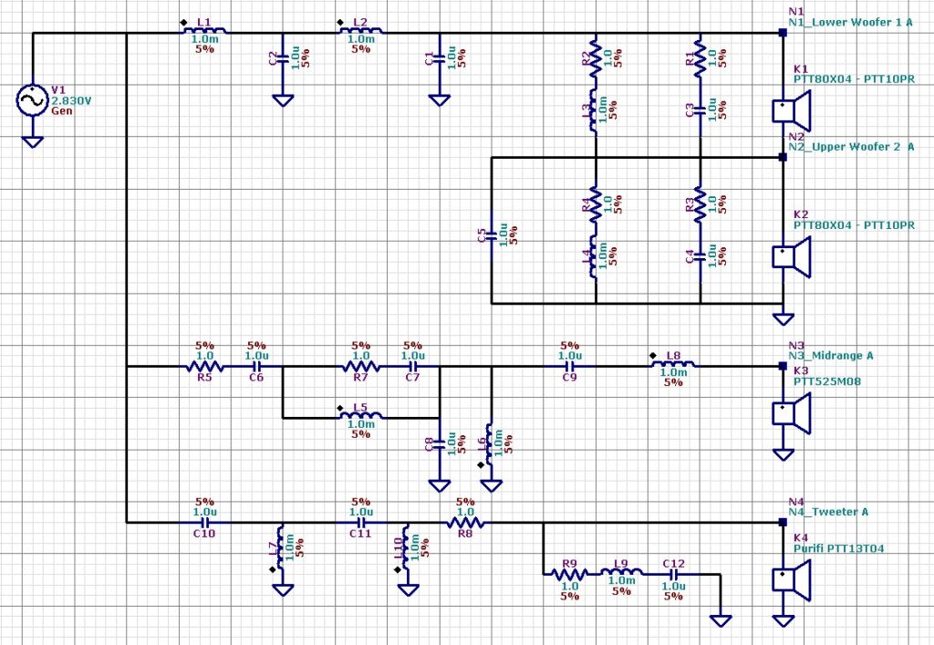Select the K4 tweeter speaker symbol
Screen dimensions: 934x645
[793, 580]
